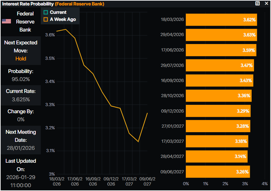Click the 28/10/2026 bar at 3.36%
This screenshot has width=271, height=191.
(x=219, y=95)
